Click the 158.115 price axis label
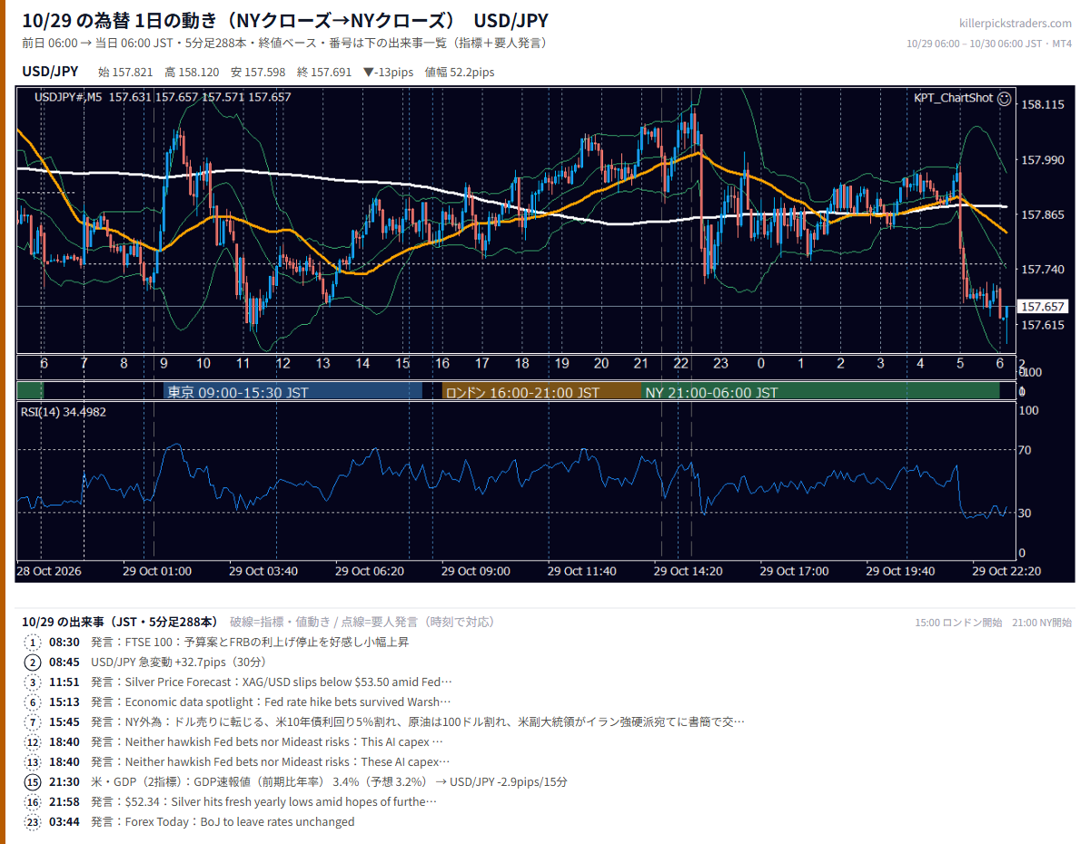The image size is (1090, 844). pyautogui.click(x=1043, y=105)
